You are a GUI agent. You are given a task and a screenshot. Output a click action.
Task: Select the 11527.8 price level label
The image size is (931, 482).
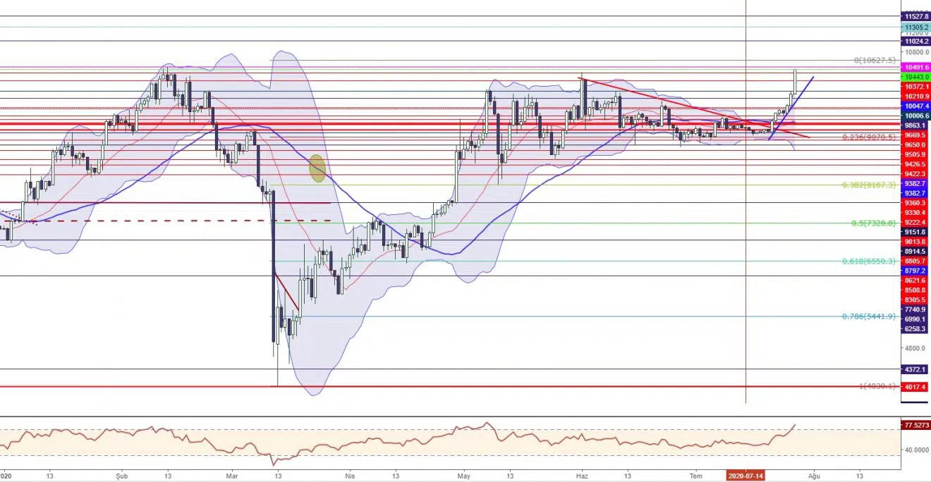(915, 16)
